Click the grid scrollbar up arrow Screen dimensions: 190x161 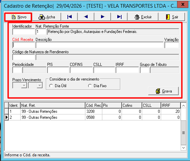click(x=183, y=106)
